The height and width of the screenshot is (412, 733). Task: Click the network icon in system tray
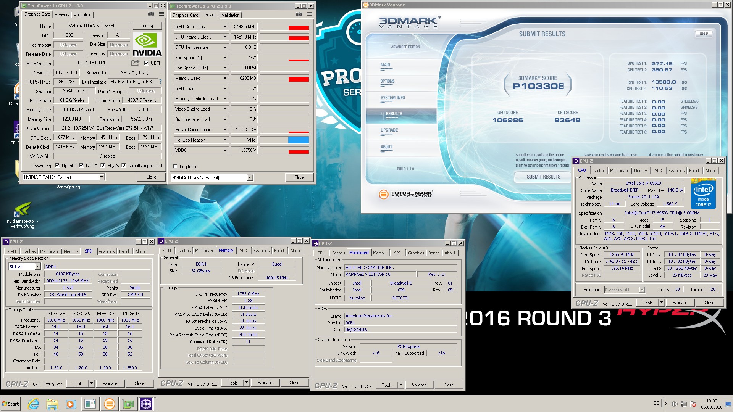pyautogui.click(x=684, y=404)
